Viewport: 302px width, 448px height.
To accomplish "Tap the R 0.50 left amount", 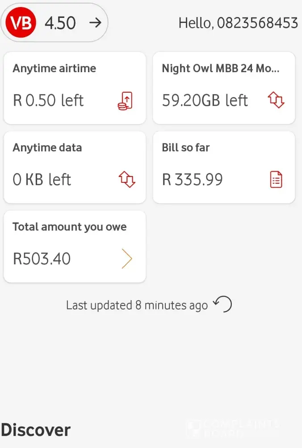I will (48, 100).
